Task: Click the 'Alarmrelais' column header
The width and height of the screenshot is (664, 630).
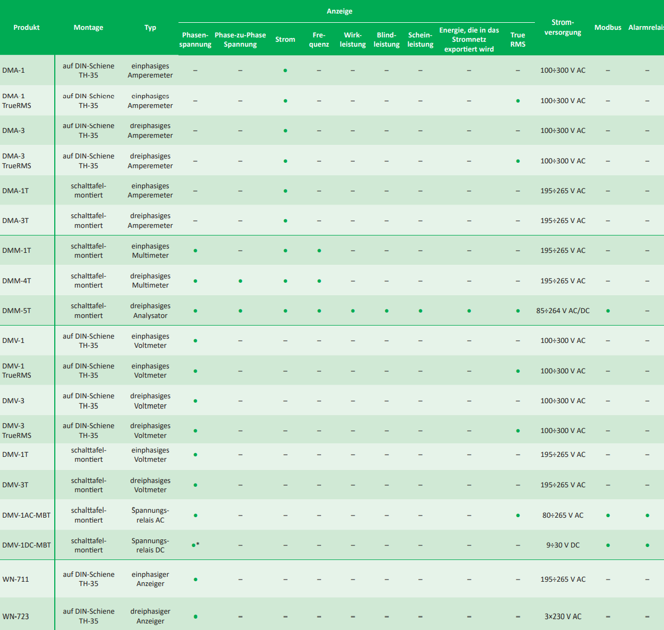Action: 646,28
